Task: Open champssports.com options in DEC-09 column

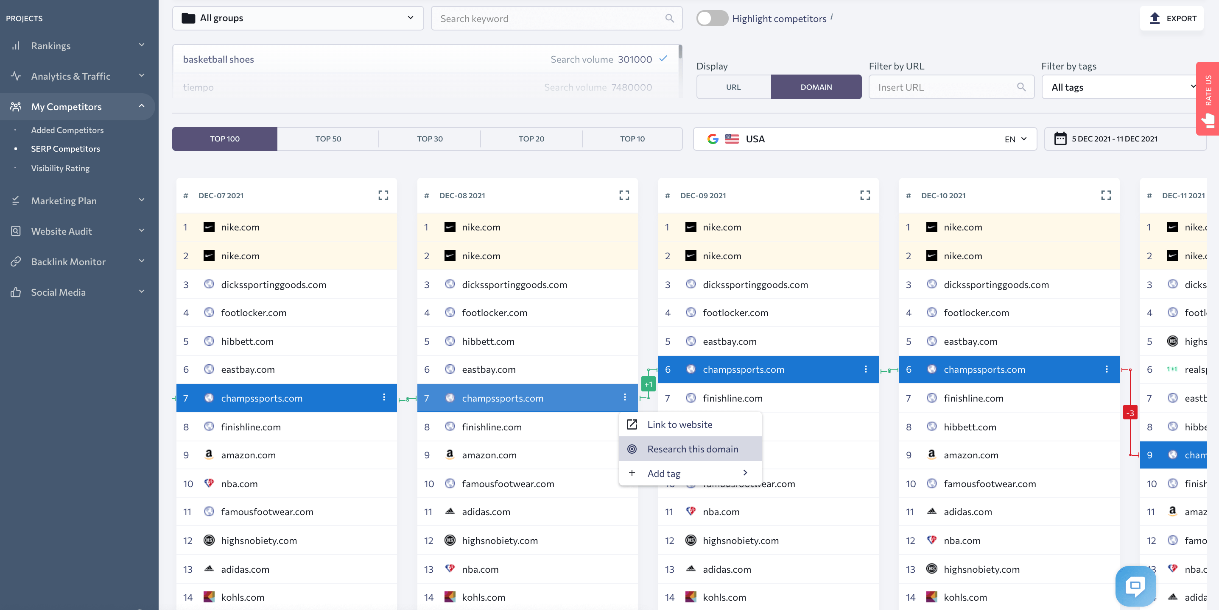Action: [x=866, y=369]
